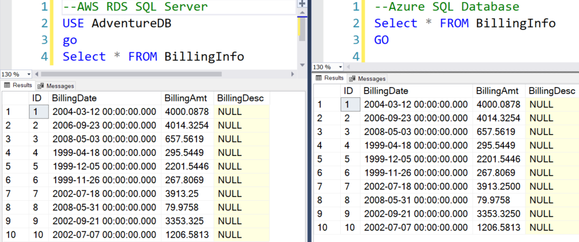The height and width of the screenshot is (242, 579).
Task: Click 2201.5446 cell in AWS results
Action: click(x=188, y=166)
